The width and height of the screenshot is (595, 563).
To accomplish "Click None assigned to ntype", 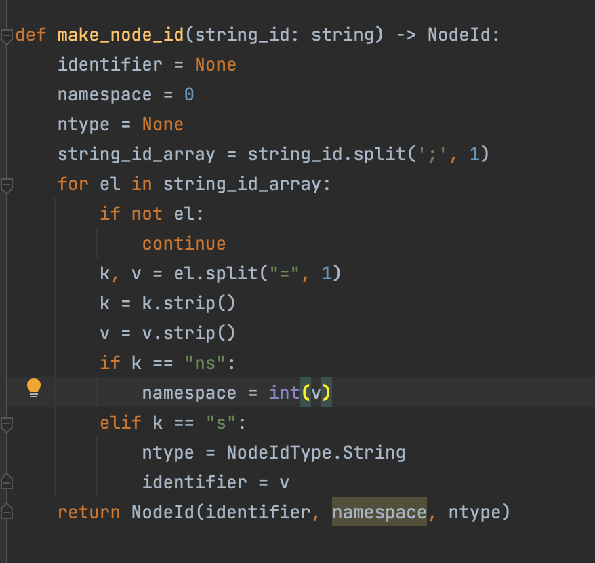I will [x=163, y=124].
